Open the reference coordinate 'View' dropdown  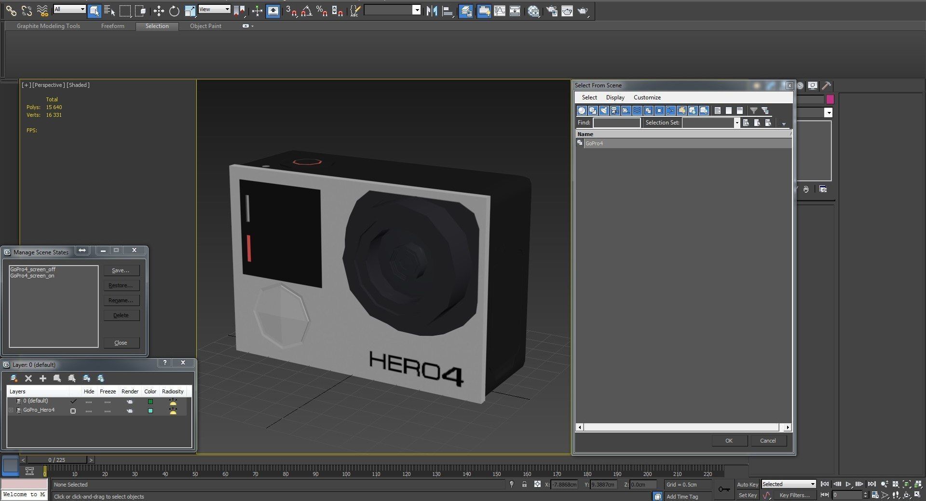(214, 9)
